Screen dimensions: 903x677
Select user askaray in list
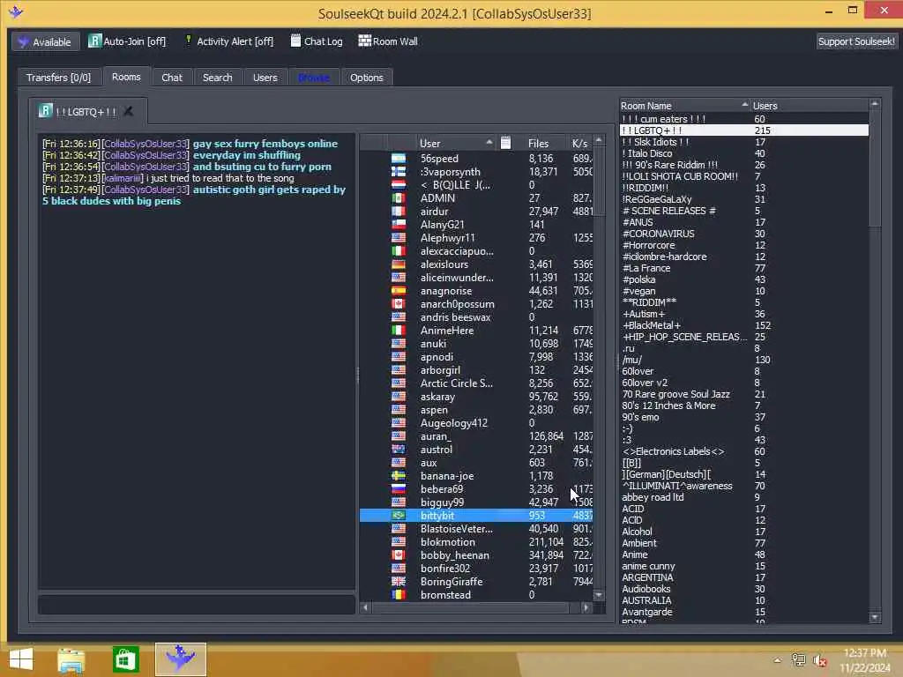click(476, 397)
